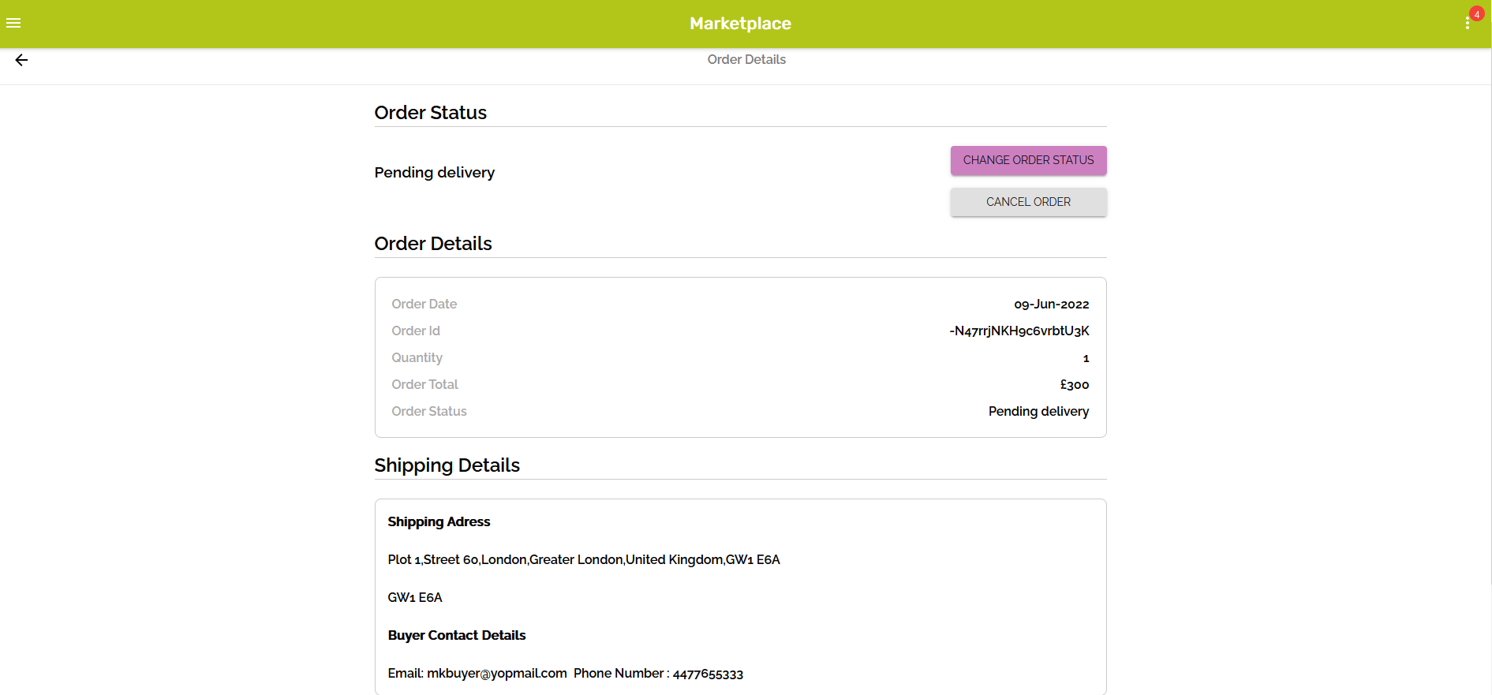1492x695 pixels.
Task: Click the Order Total amount £300
Action: coord(1074,385)
